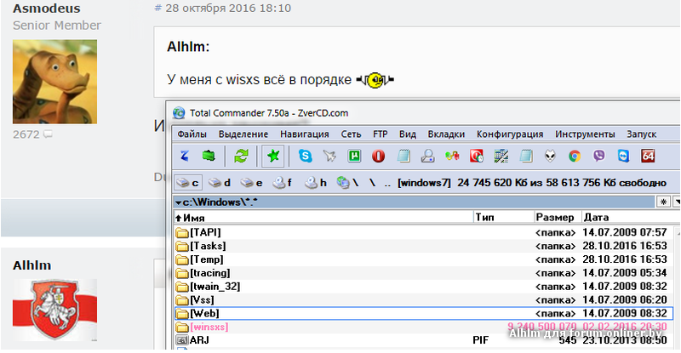681x353 pixels.
Task: Open post permalink '# 28 октября 2016 18:10'
Action: click(223, 9)
